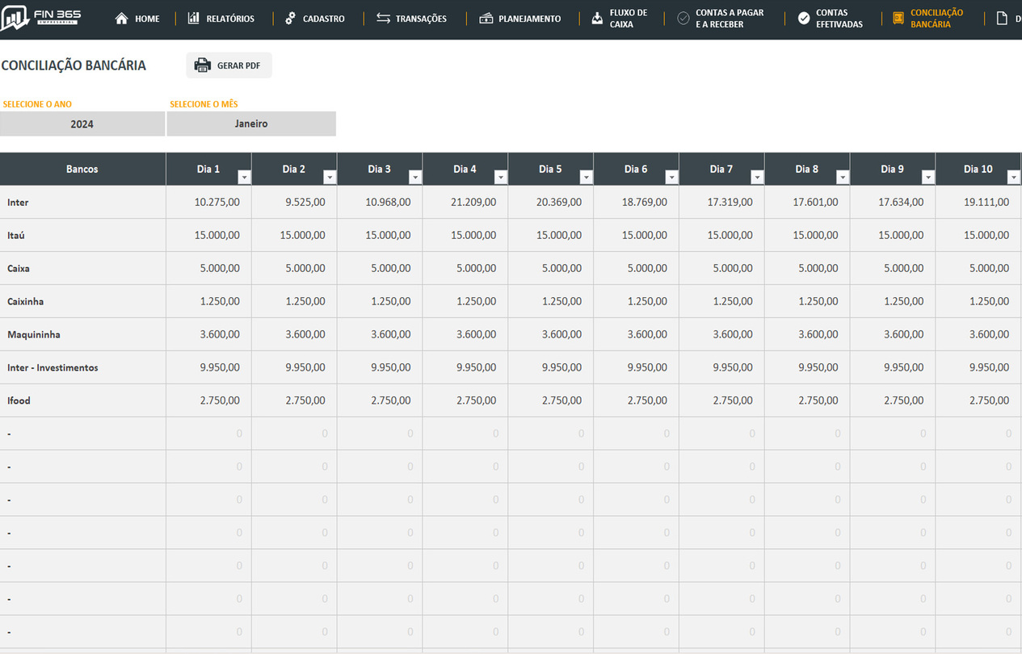Click the SELECIONE O MÊS label
Image resolution: width=1022 pixels, height=654 pixels.
pyautogui.click(x=204, y=104)
